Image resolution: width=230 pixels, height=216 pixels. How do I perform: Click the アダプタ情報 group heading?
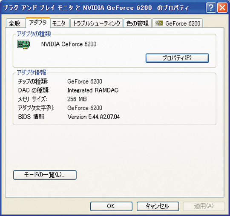point(32,72)
